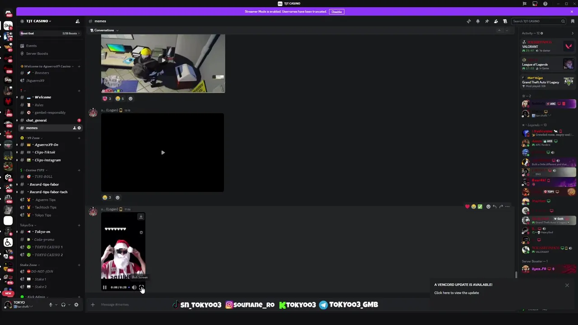Collapse the Stake Zone category
This screenshot has height=325, width=578.
point(29,265)
